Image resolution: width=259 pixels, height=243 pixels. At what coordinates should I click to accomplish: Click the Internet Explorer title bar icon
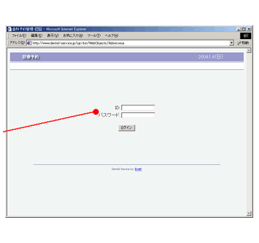(9, 29)
